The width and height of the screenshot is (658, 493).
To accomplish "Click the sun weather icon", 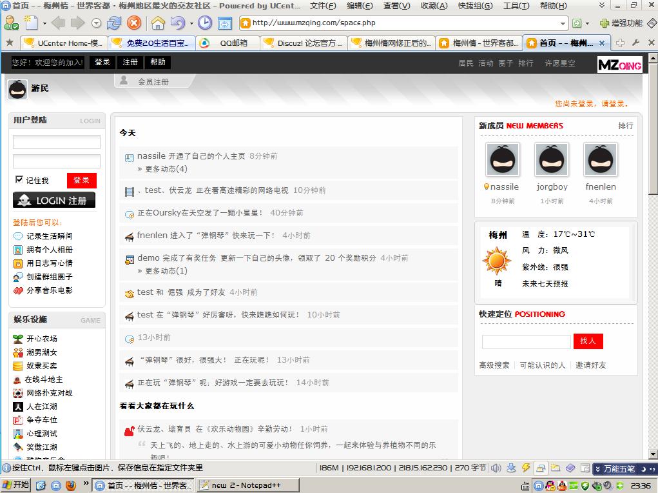I will pyautogui.click(x=497, y=261).
